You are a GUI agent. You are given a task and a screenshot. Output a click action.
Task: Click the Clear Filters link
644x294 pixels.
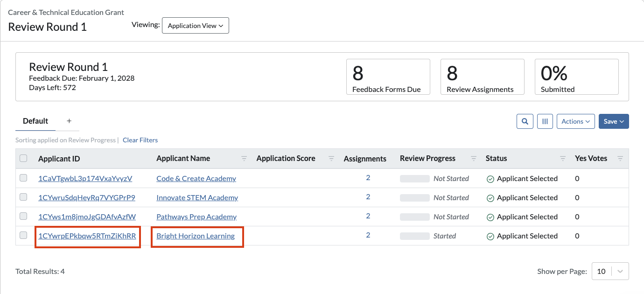click(140, 140)
